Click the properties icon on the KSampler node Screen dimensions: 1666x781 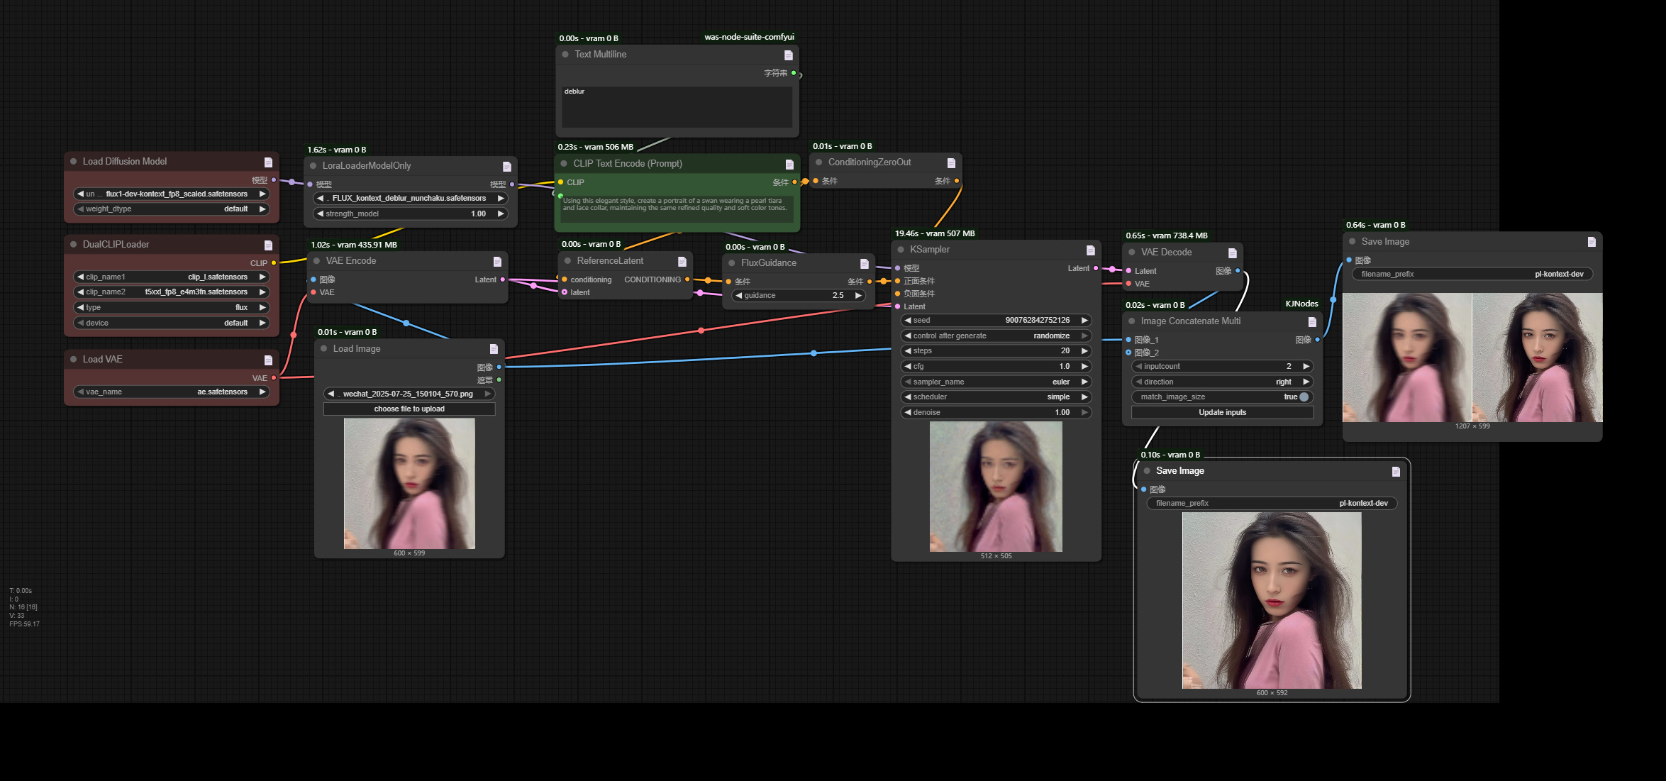tap(1090, 249)
